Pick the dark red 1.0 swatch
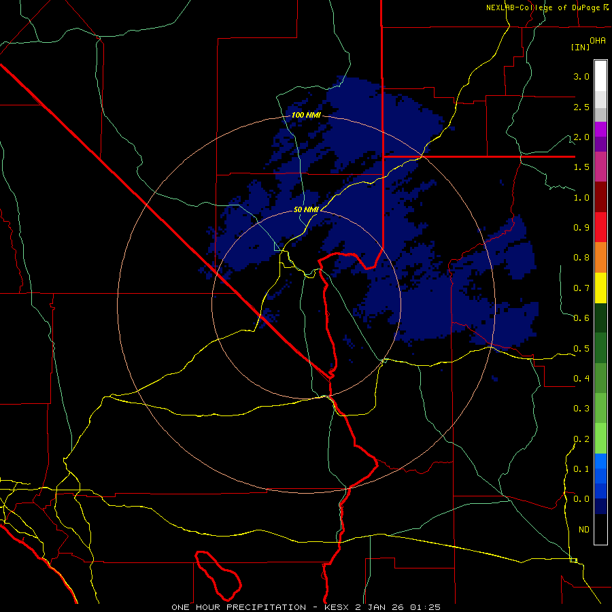The width and height of the screenshot is (612, 612). tap(600, 197)
